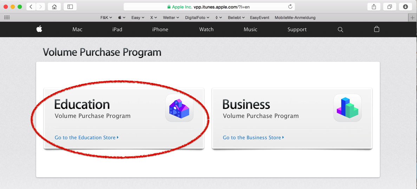This screenshot has height=189, width=417.
Task: Expand the Easy bookmarks folder
Action: coord(138,17)
